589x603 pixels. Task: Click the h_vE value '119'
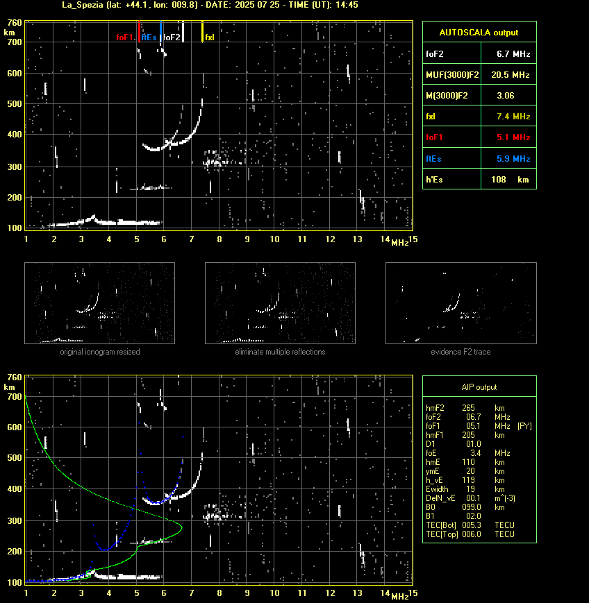coord(469,480)
